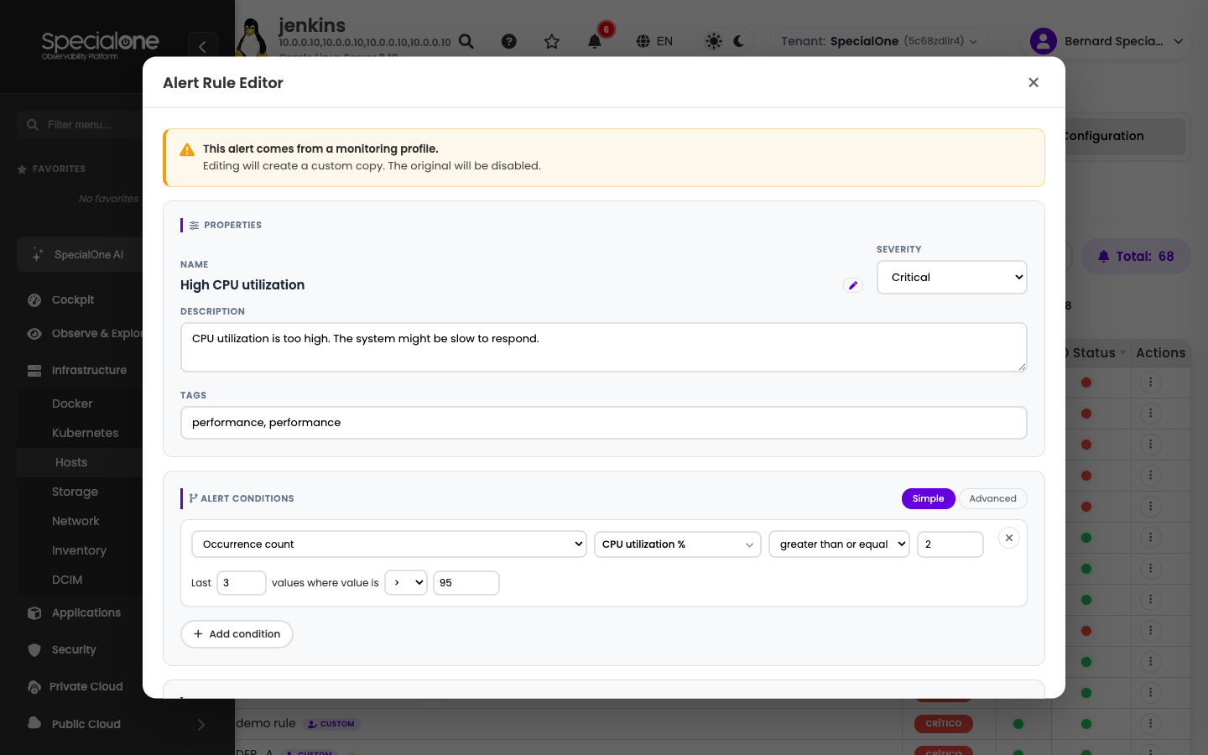Switch to Advanced conditions mode
The height and width of the screenshot is (755, 1208).
[992, 498]
